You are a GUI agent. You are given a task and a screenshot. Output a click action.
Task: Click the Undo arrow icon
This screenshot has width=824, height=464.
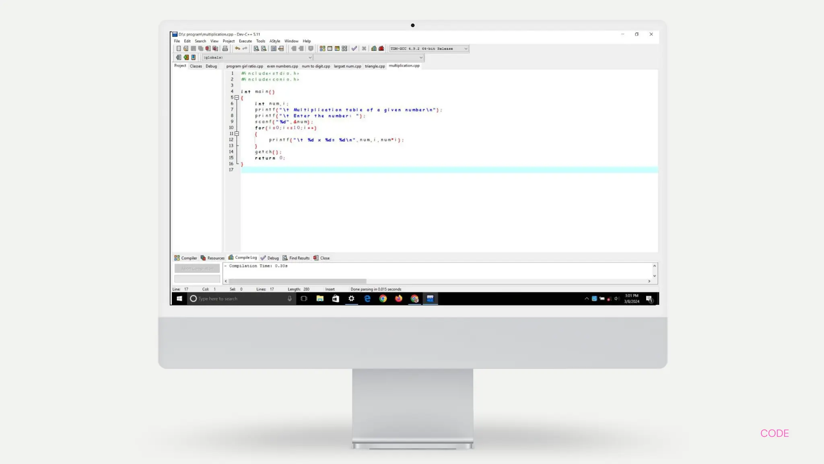pyautogui.click(x=237, y=48)
